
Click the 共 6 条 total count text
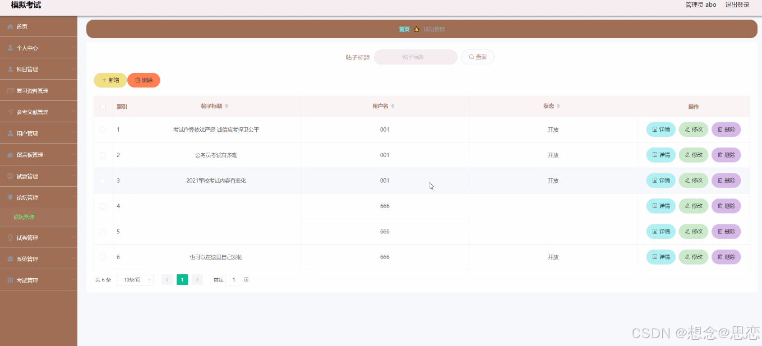pyautogui.click(x=103, y=279)
